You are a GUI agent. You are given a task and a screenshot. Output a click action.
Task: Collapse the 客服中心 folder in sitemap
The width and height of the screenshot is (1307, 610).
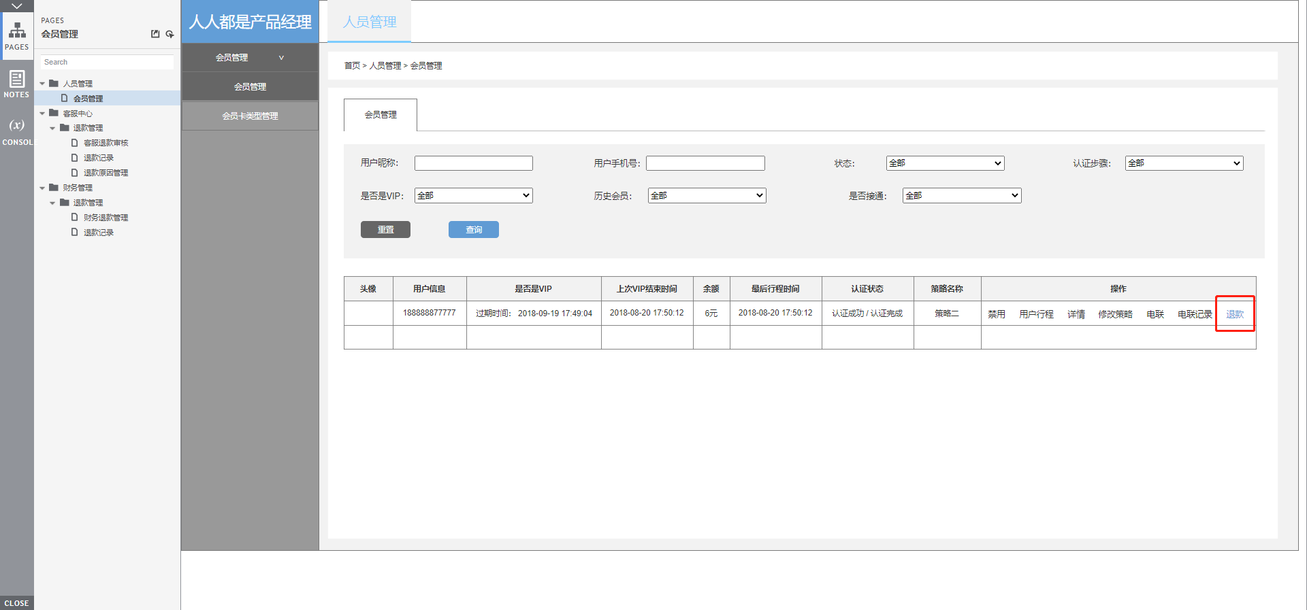[x=42, y=114]
